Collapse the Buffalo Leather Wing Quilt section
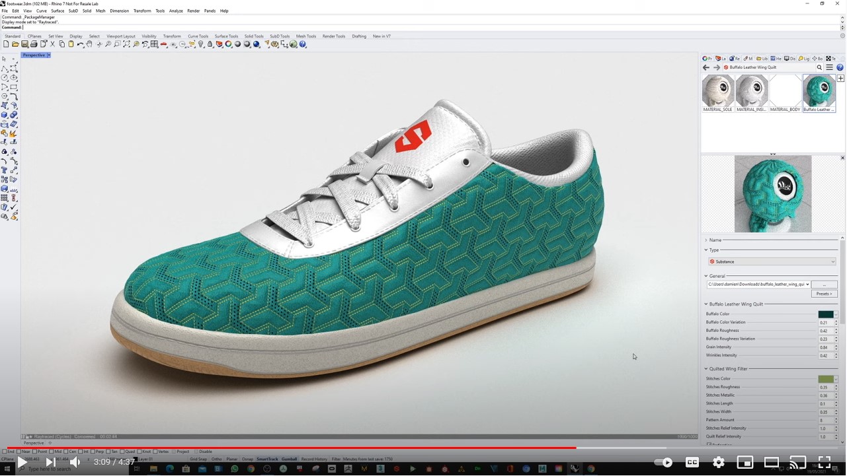Screen dimensions: 847x476 pyautogui.click(x=706, y=304)
